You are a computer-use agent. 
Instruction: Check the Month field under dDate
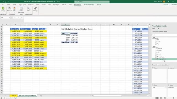click(156, 42)
